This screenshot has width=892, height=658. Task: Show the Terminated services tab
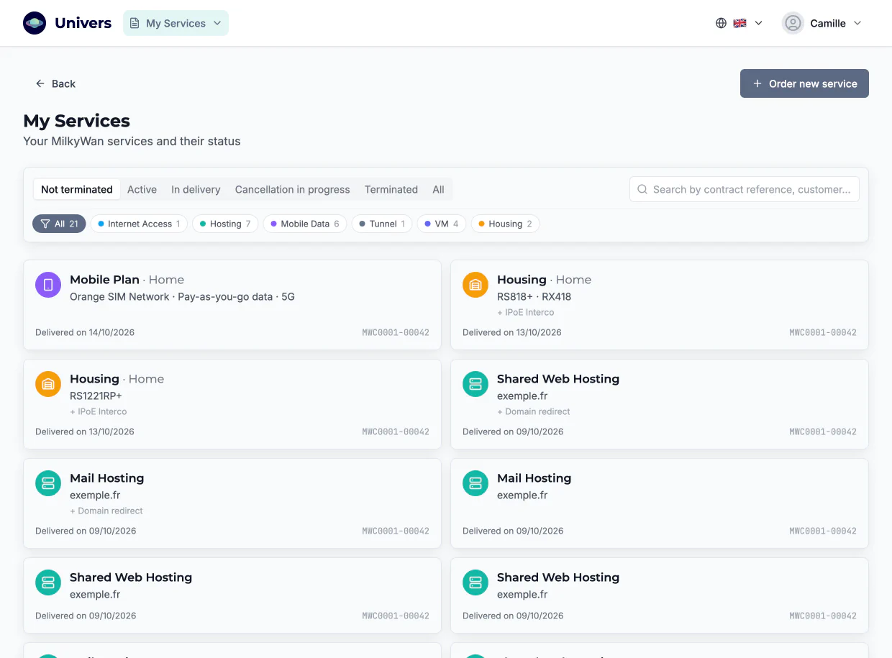[x=391, y=189]
